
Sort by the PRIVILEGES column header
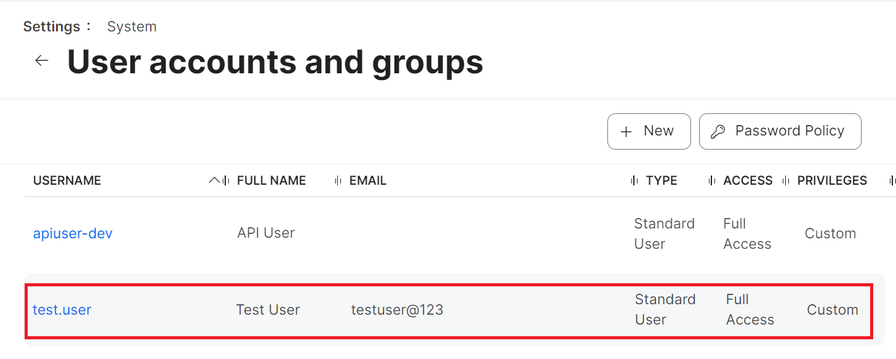[x=832, y=180]
